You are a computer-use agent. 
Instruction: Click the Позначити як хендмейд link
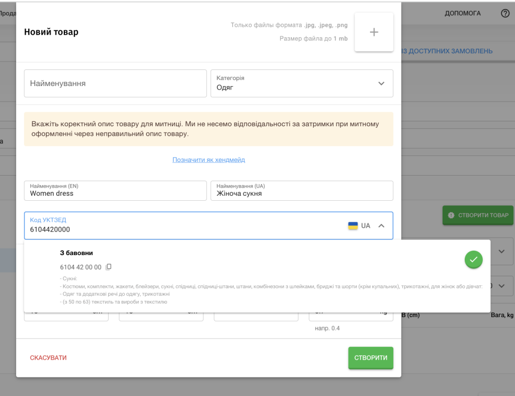point(208,160)
